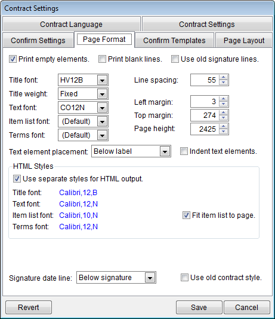Viewport: 275px width, 319px height.
Task: Save the contract settings
Action: (x=199, y=307)
